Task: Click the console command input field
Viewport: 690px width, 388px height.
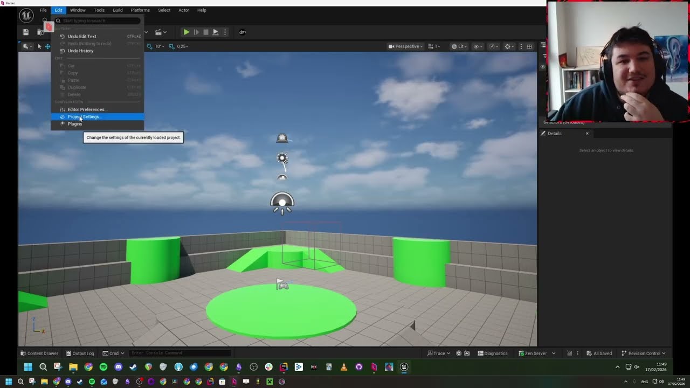Action: pyautogui.click(x=180, y=354)
